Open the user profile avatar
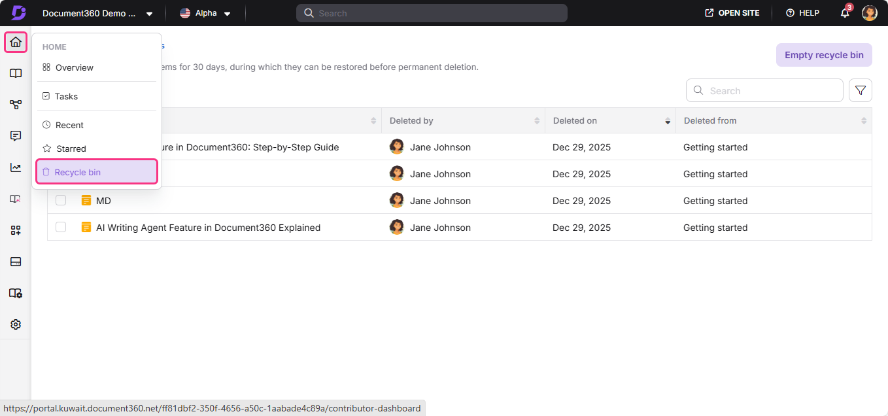The height and width of the screenshot is (416, 888). (869, 13)
